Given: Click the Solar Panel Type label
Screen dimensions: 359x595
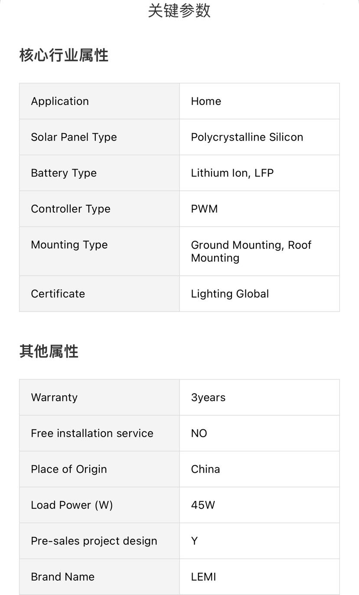Looking at the screenshot, I should click(x=74, y=137).
